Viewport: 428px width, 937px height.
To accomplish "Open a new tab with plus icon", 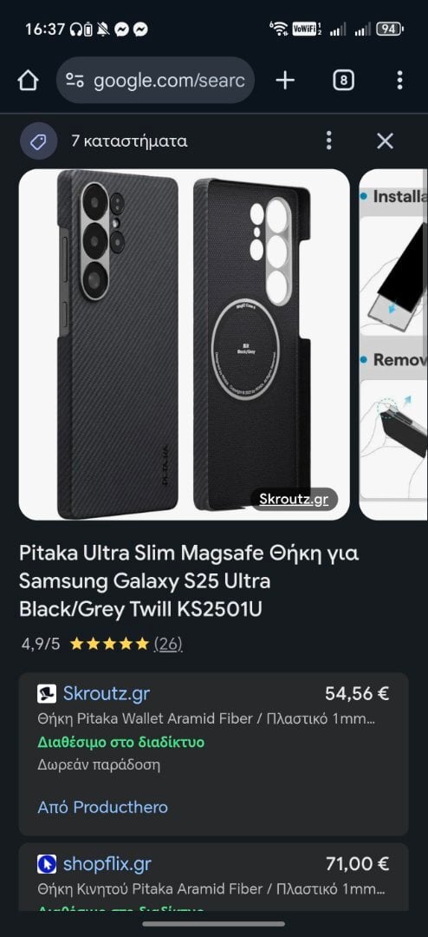I will pos(285,80).
